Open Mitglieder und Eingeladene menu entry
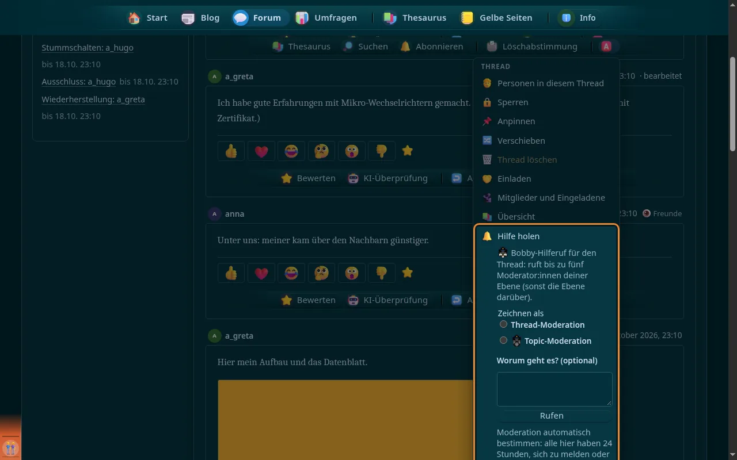Image resolution: width=737 pixels, height=460 pixels. pos(546,198)
